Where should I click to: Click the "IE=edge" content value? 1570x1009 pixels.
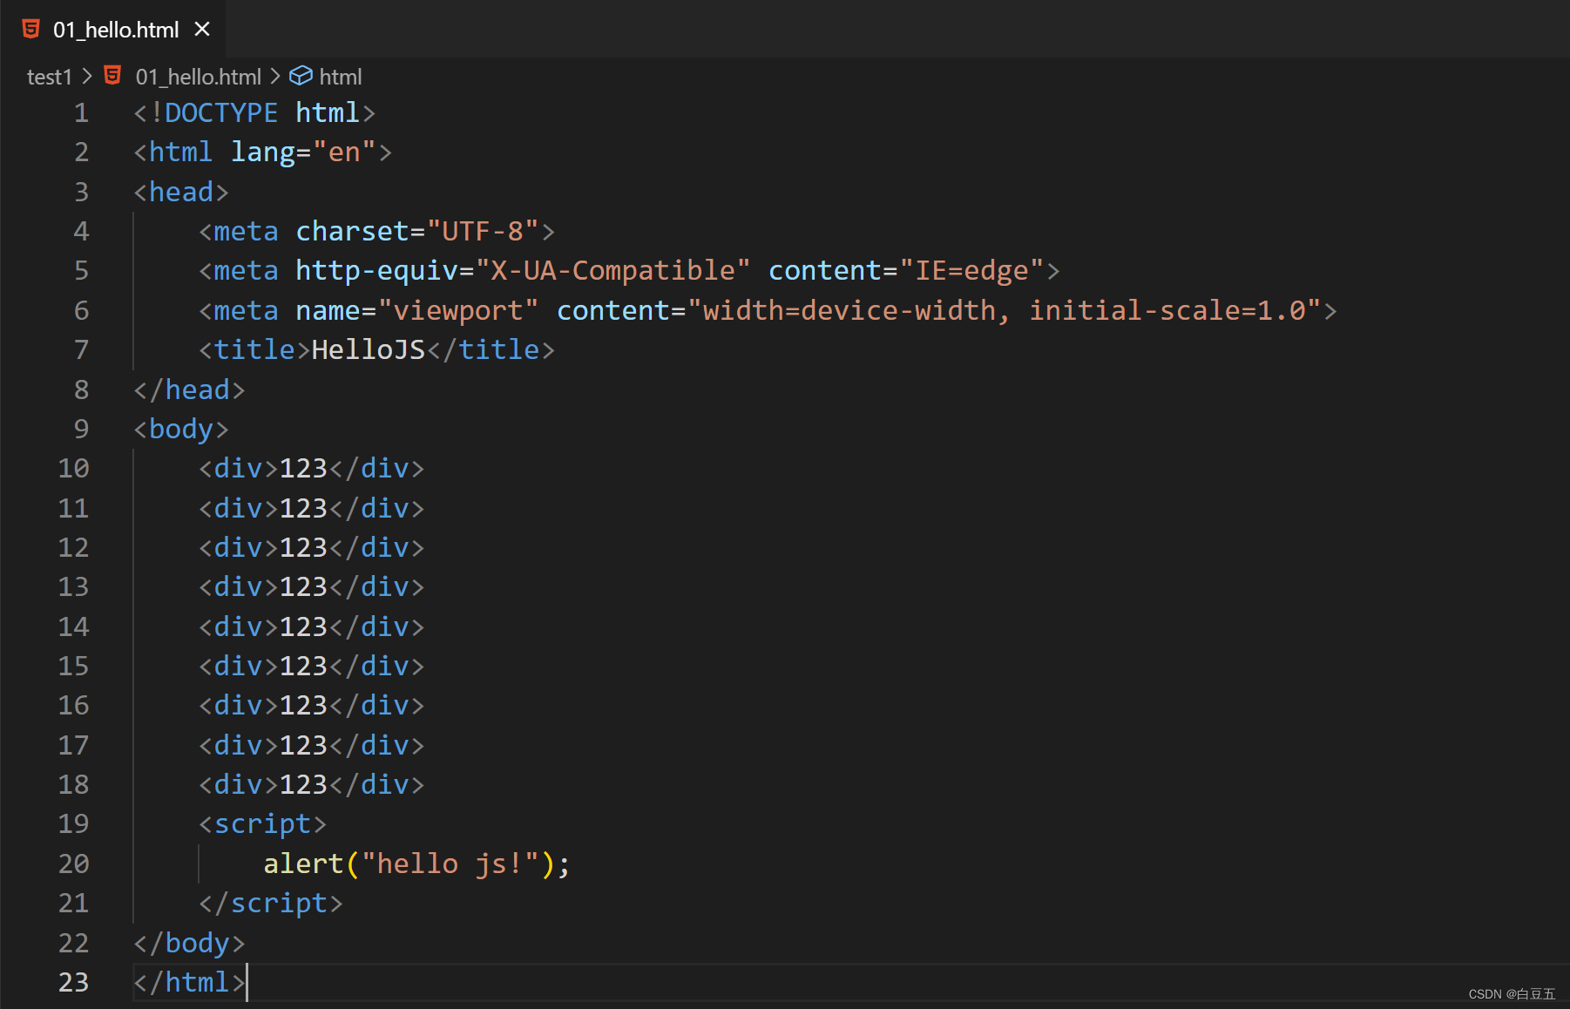click(971, 270)
